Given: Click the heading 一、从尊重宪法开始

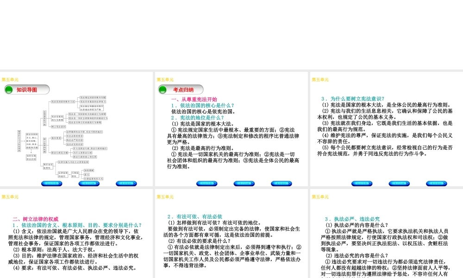Looking at the screenshot, I should [194, 99].
